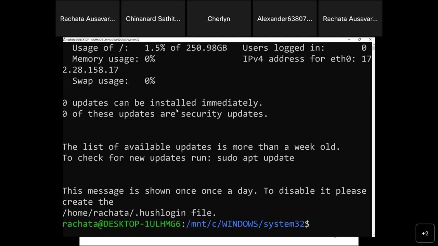Select Cherlyn's participant tile
Viewport: 438px width, 246px height.
219,19
